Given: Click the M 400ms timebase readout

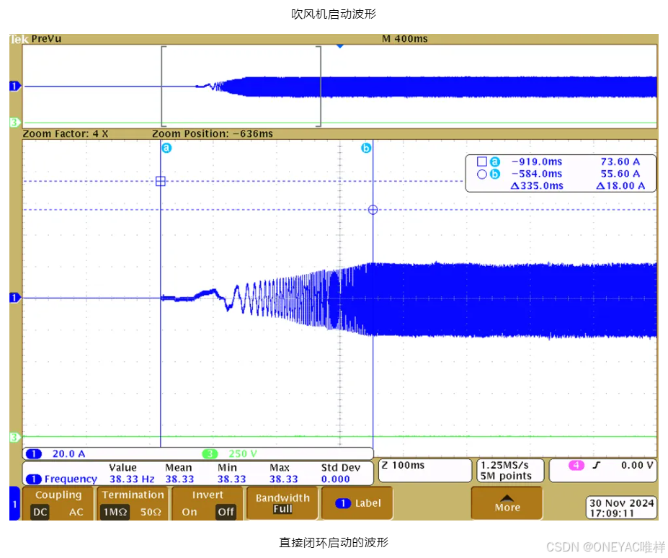Looking at the screenshot, I should coord(405,39).
